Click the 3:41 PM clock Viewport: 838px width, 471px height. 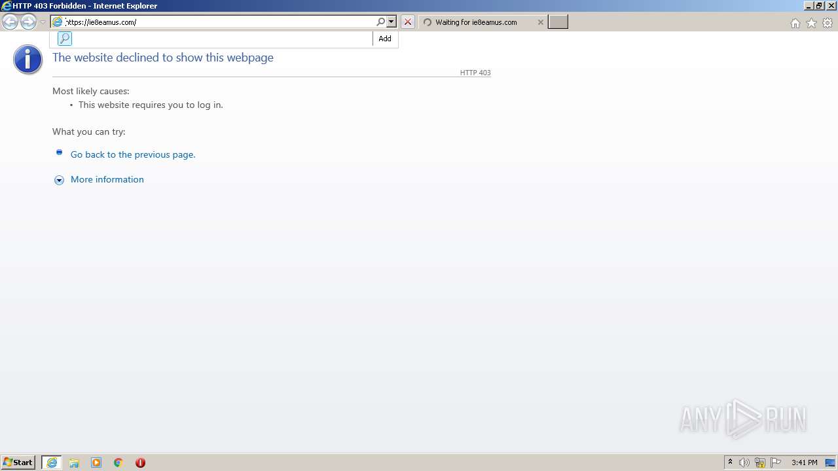pyautogui.click(x=804, y=462)
